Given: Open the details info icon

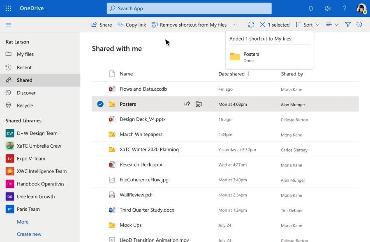Looking at the screenshot, I should [359, 25].
